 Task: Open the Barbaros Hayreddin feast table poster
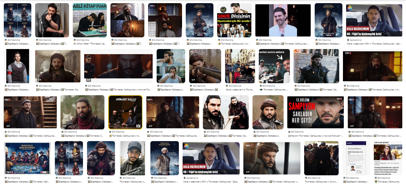(x=27, y=158)
